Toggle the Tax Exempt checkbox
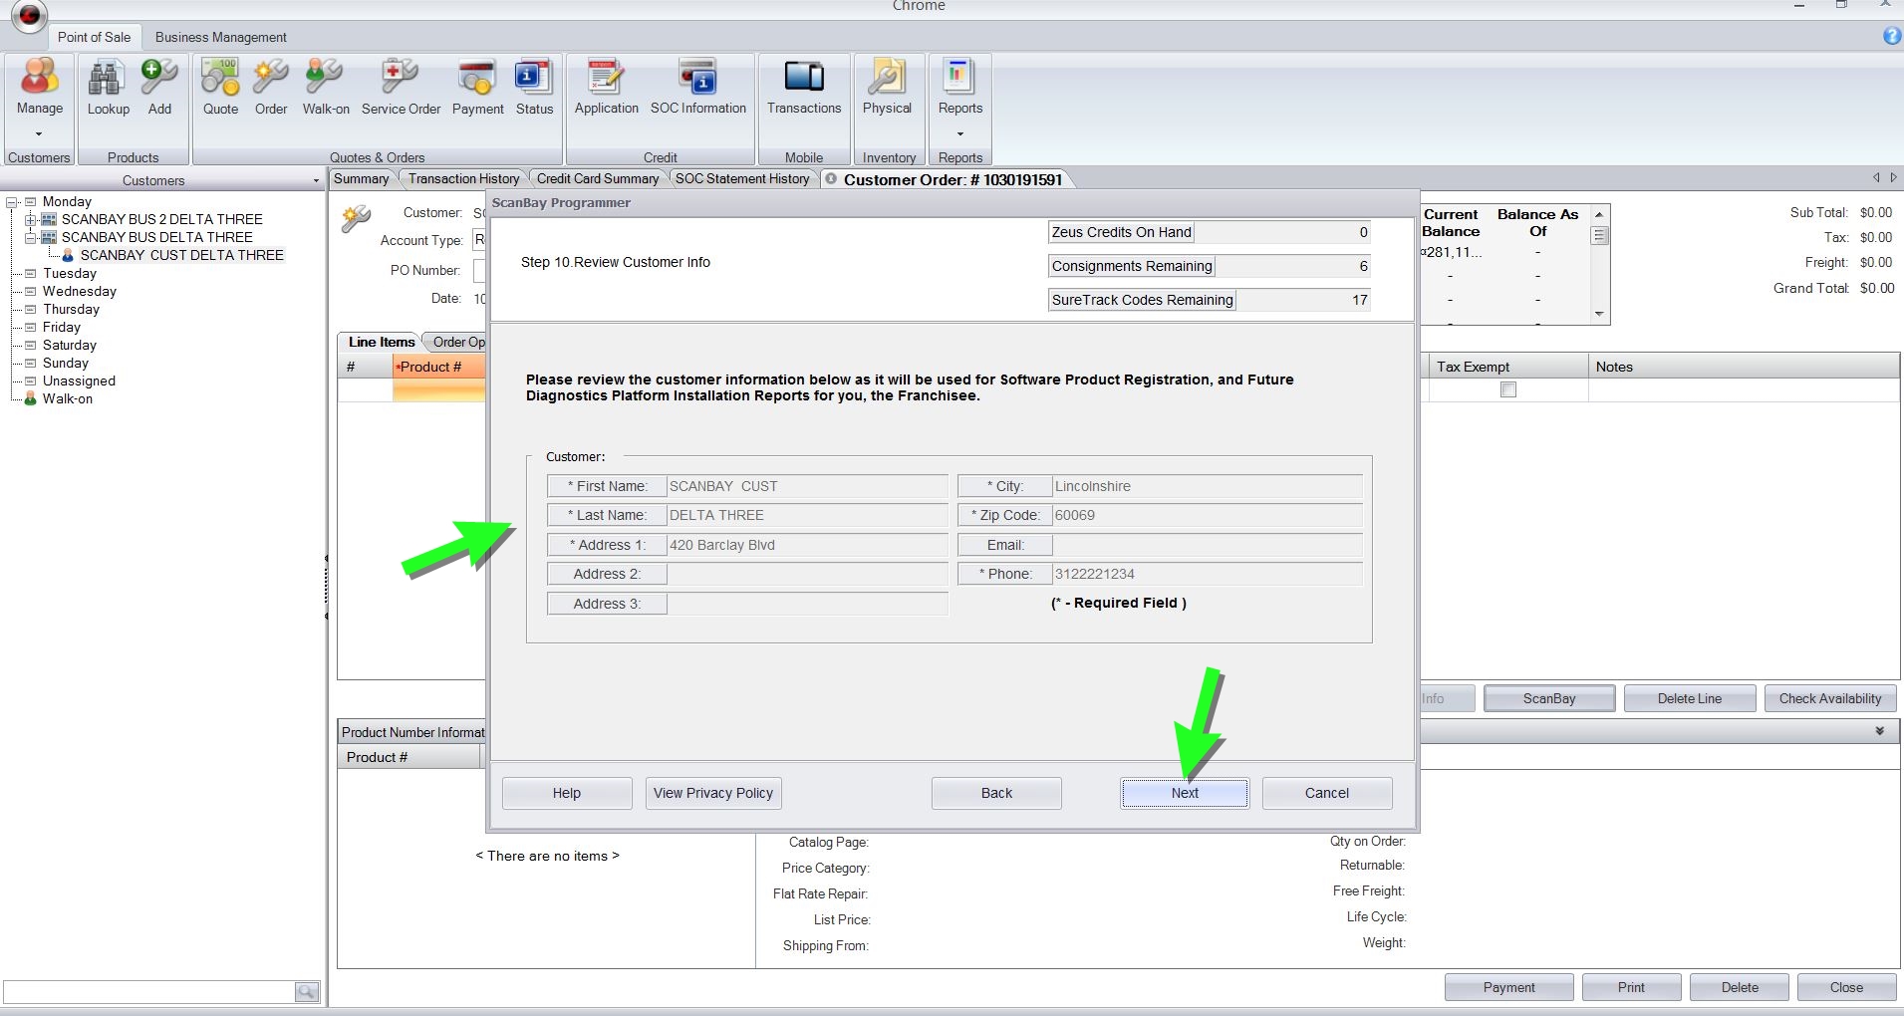 1507,389
